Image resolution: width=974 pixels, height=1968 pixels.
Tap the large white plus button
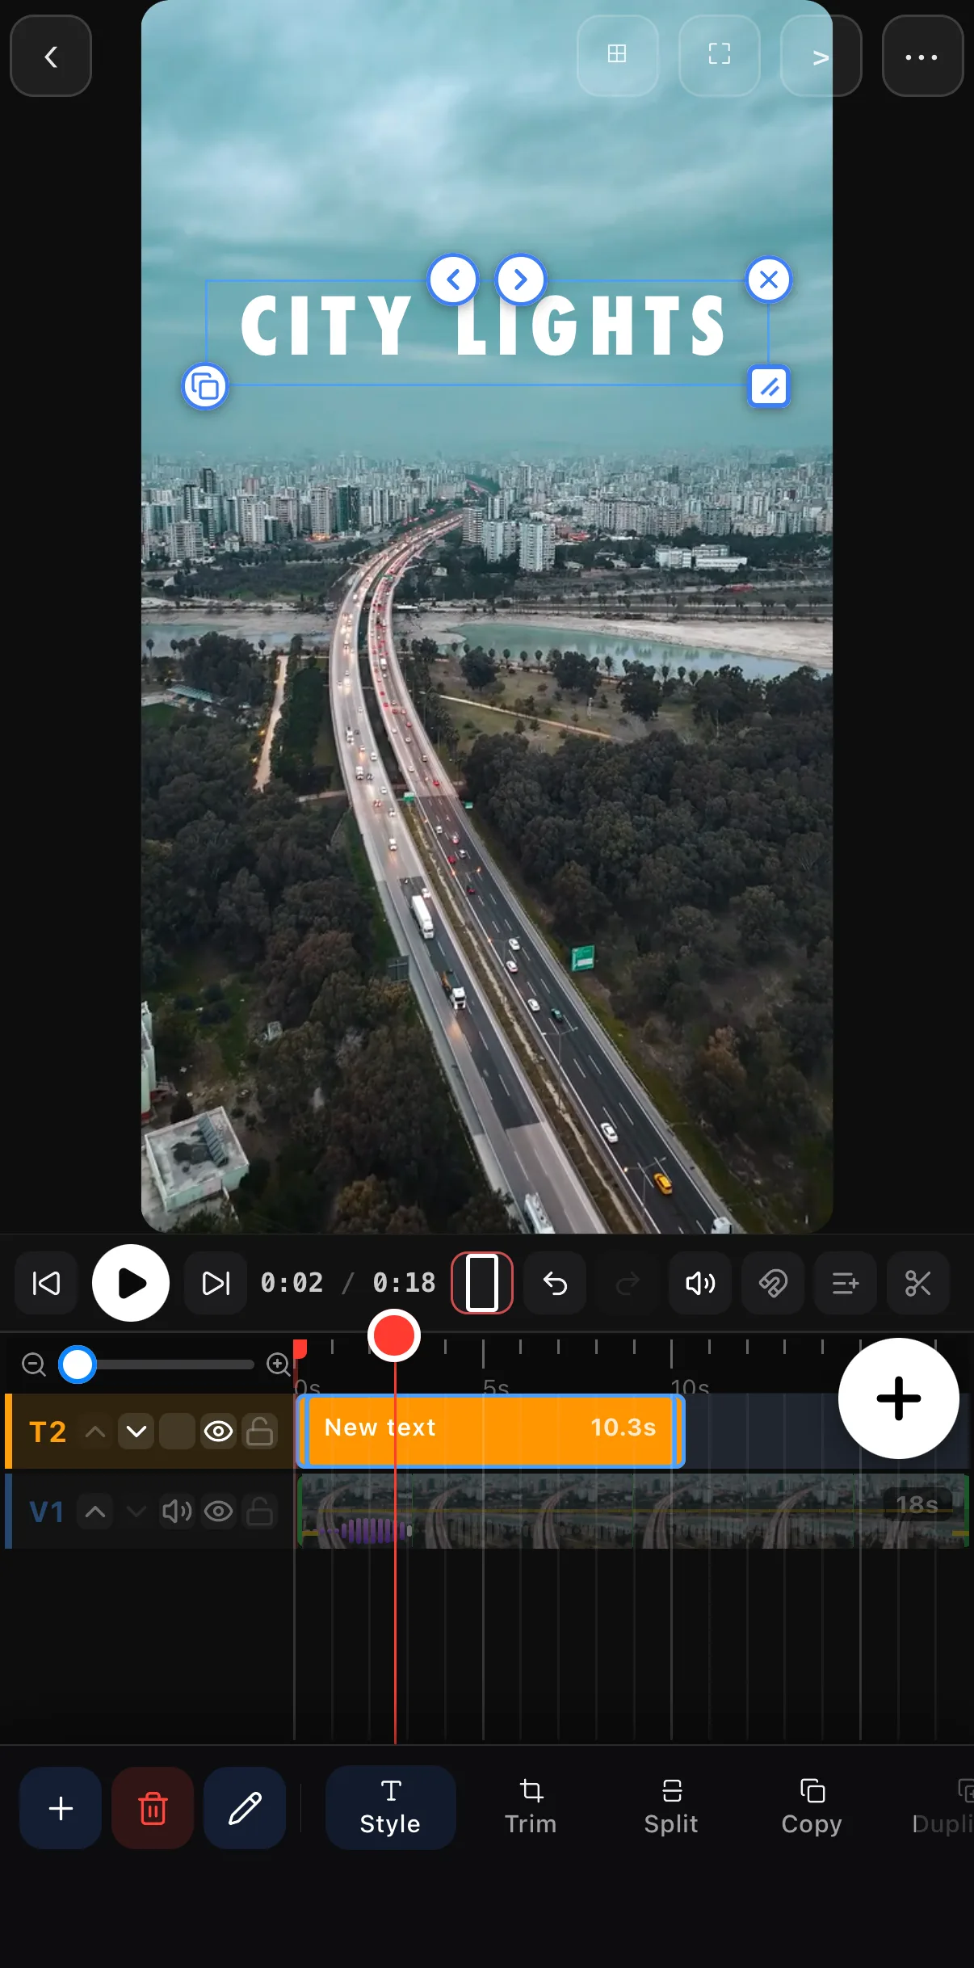[899, 1398]
